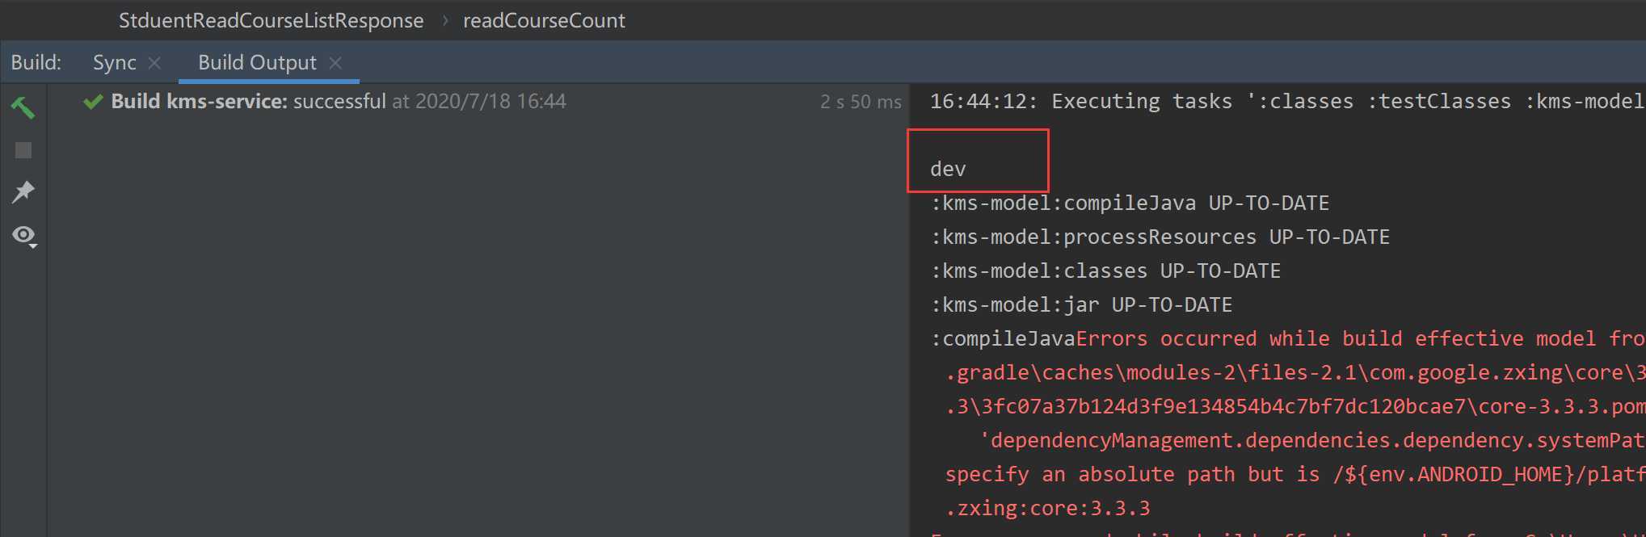Click the '.zxing:core:3.3.3' line

[1047, 508]
